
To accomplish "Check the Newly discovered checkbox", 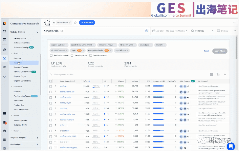I will 51,55.
